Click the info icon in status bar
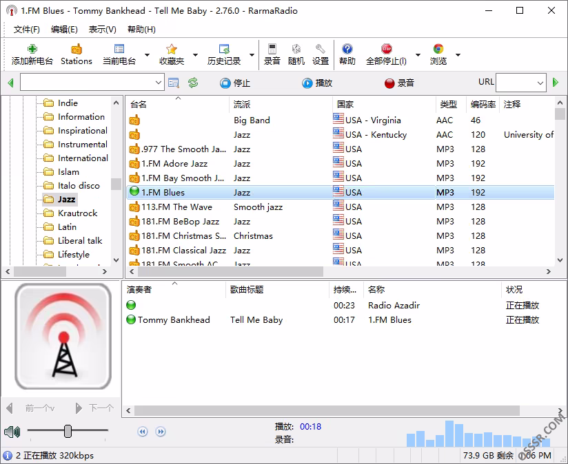The image size is (568, 464). pyautogui.click(x=8, y=455)
